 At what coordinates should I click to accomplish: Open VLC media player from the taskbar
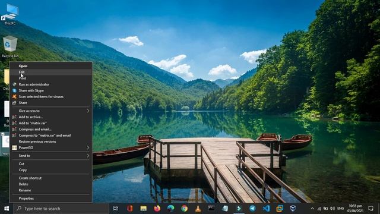coord(198,209)
